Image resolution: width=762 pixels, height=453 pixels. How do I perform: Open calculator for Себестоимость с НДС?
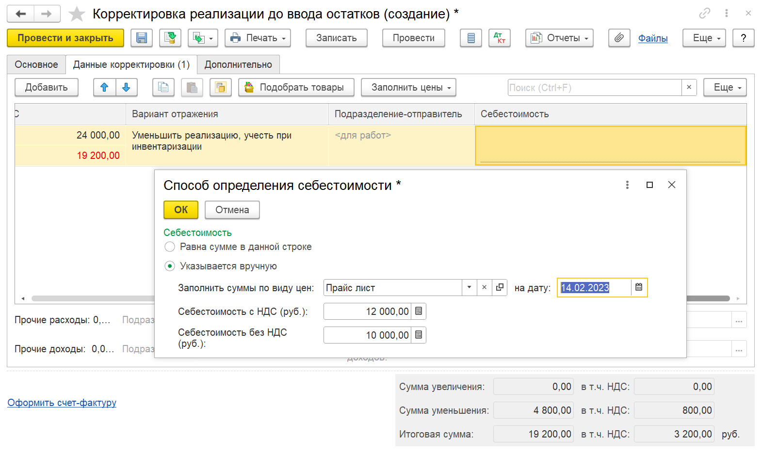pos(419,311)
